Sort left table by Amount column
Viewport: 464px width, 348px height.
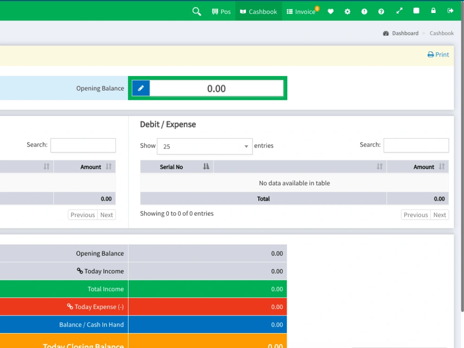pos(84,167)
